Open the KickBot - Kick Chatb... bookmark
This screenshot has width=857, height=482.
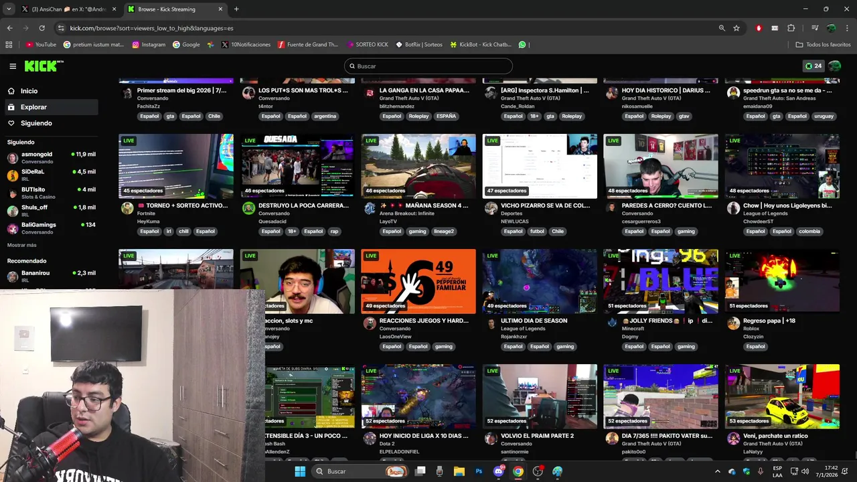coord(481,45)
